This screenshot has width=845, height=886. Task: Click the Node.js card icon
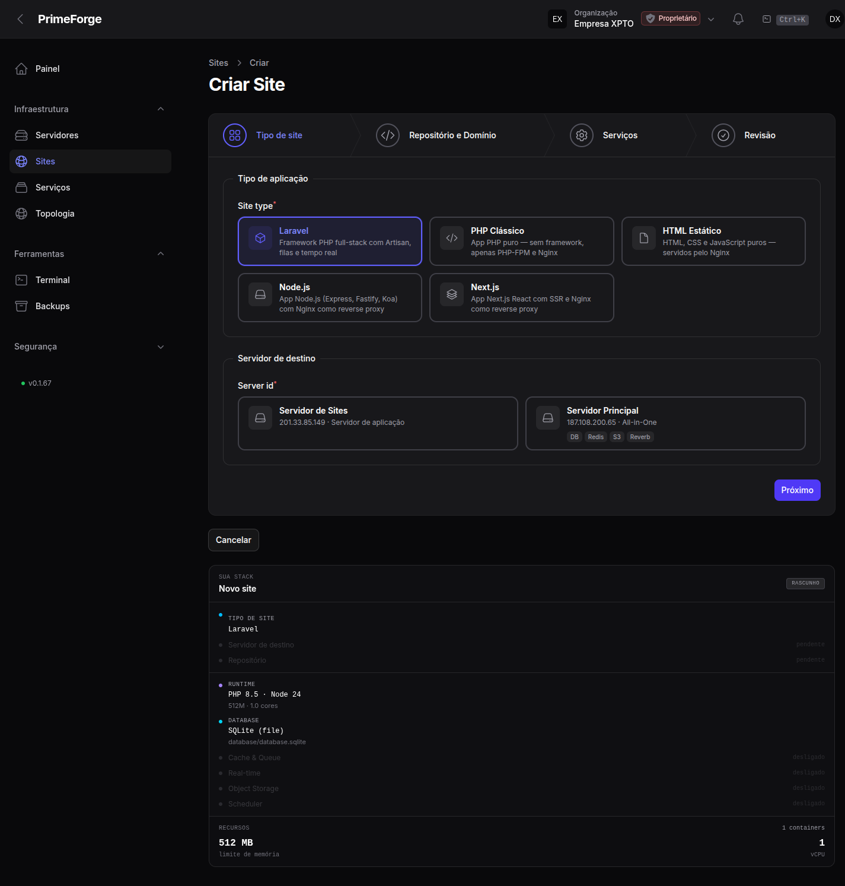point(260,294)
